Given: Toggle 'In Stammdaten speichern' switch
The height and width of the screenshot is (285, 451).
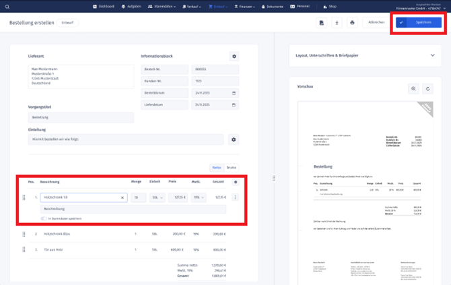Looking at the screenshot, I should click(44, 218).
